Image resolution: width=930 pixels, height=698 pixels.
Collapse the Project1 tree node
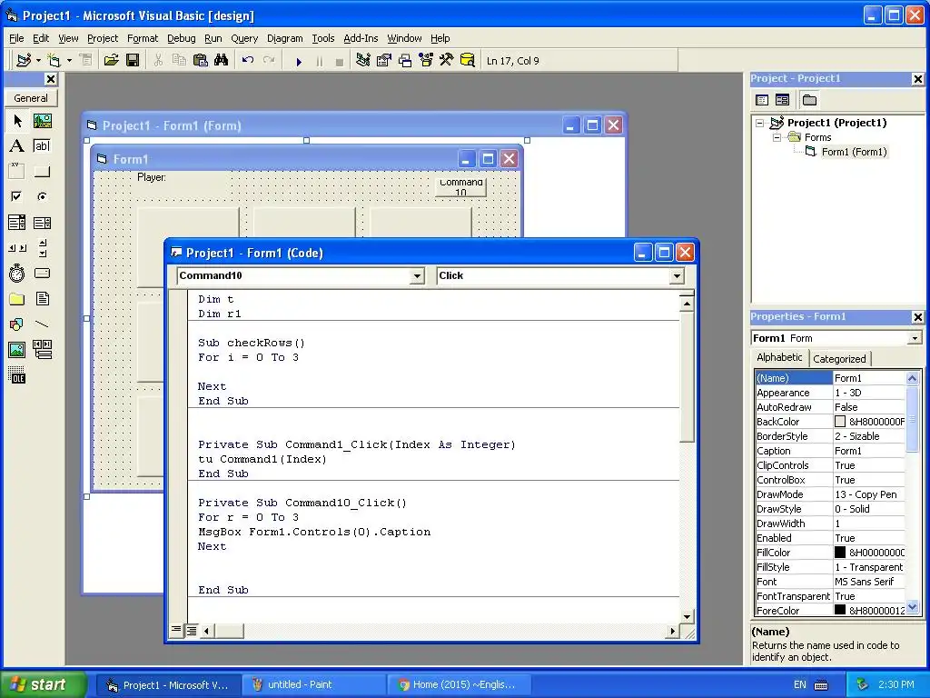(x=760, y=123)
